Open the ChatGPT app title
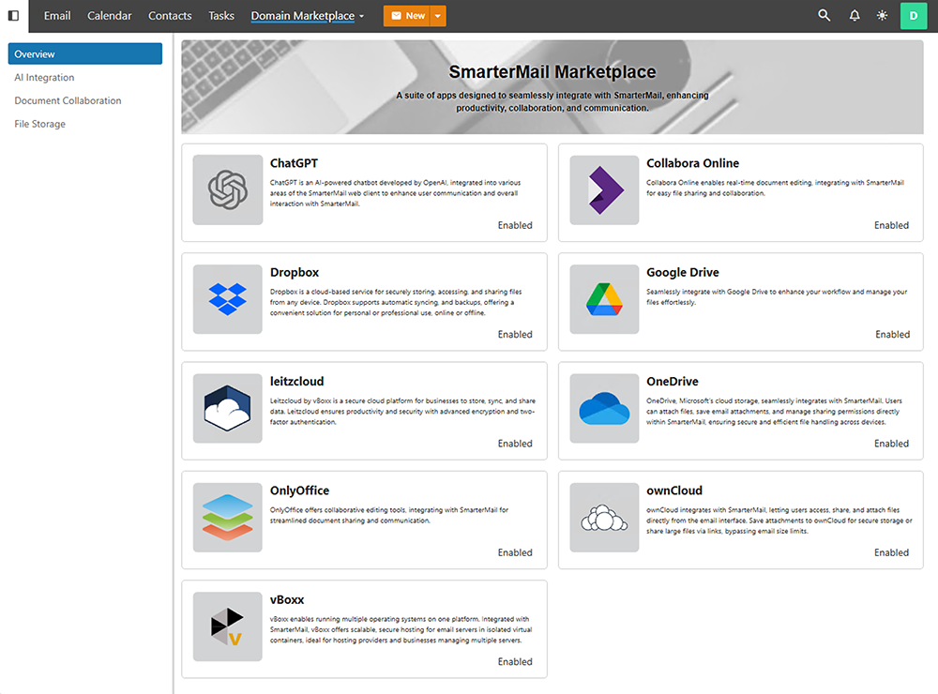The image size is (938, 694). click(294, 163)
